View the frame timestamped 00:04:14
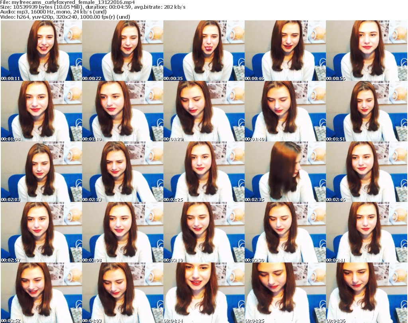The image size is (408, 323). 204,293
